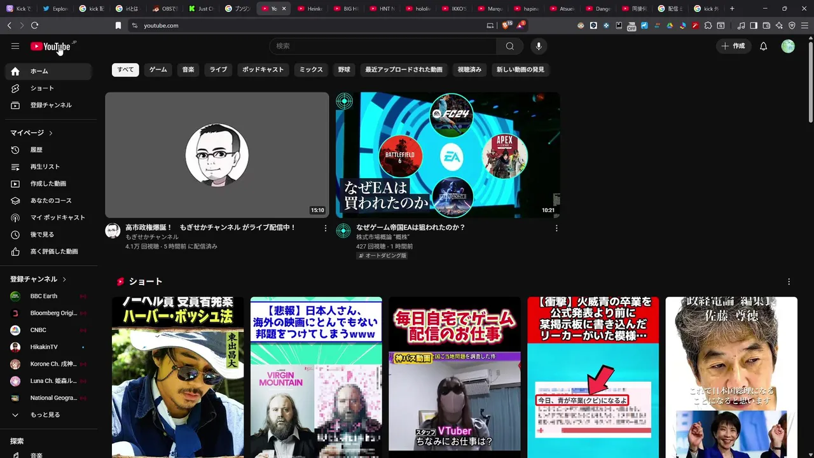Play the もぜせかチャンネル live video thumbnail
This screenshot has width=814, height=458.
coord(217,155)
